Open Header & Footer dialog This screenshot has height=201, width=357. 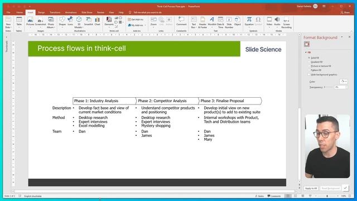(x=202, y=22)
